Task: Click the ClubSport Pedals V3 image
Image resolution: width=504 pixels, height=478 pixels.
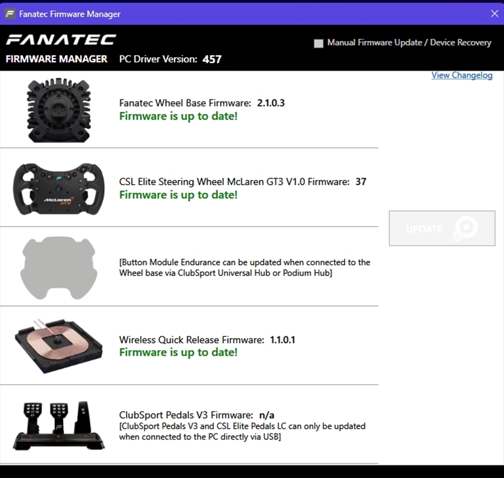Action: [59, 425]
